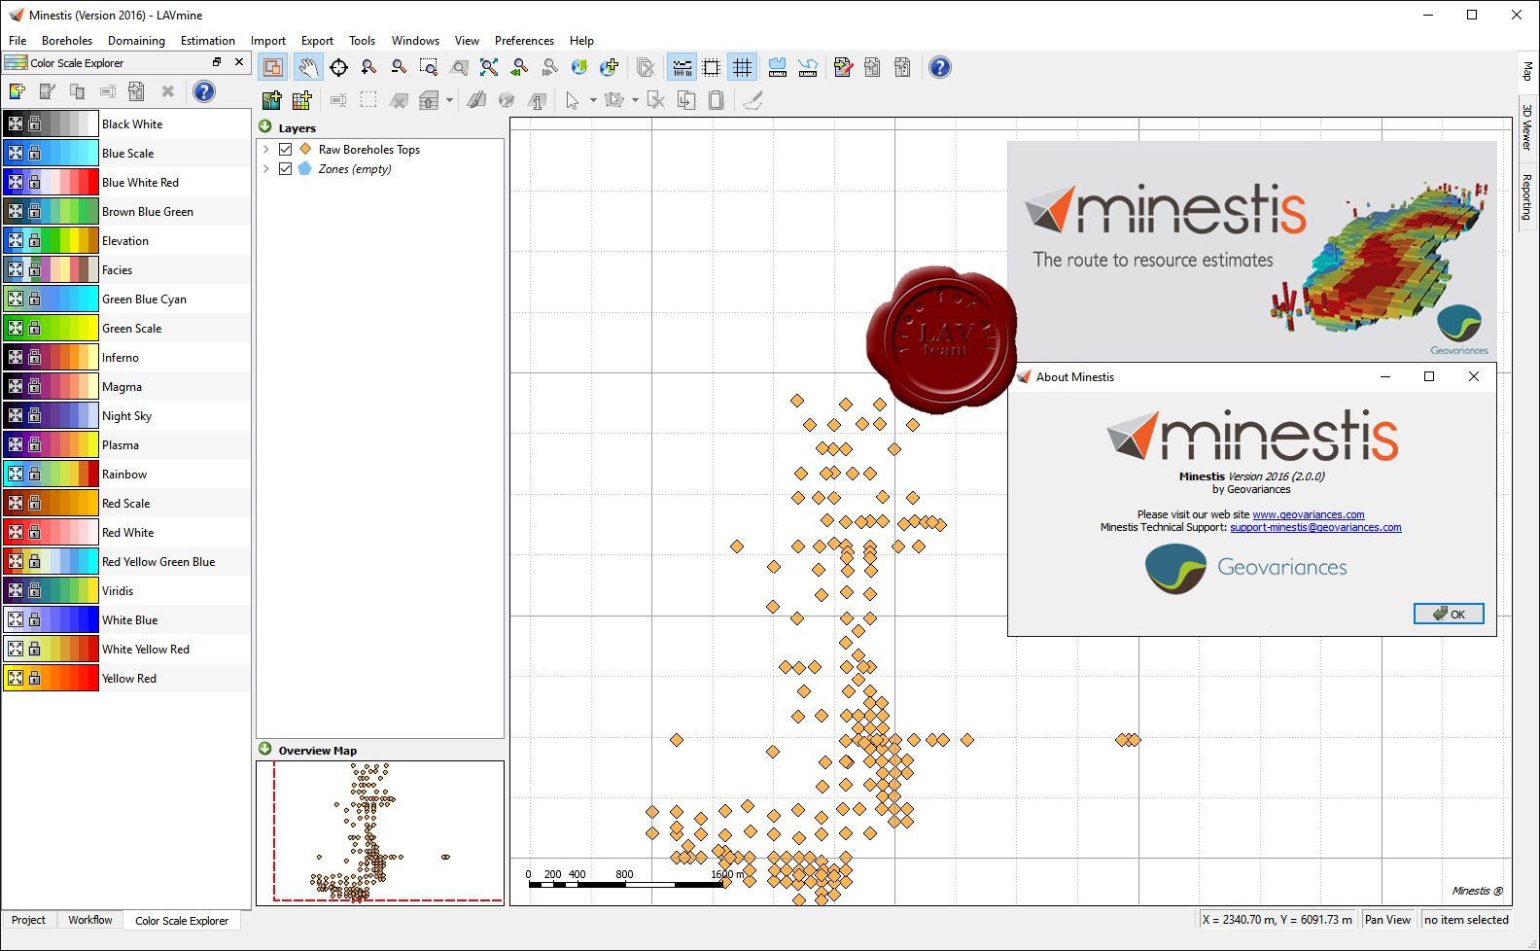Screen dimensions: 1540x951
Task: Click the expand-arrows icon on Facies scale
Action: pos(16,270)
